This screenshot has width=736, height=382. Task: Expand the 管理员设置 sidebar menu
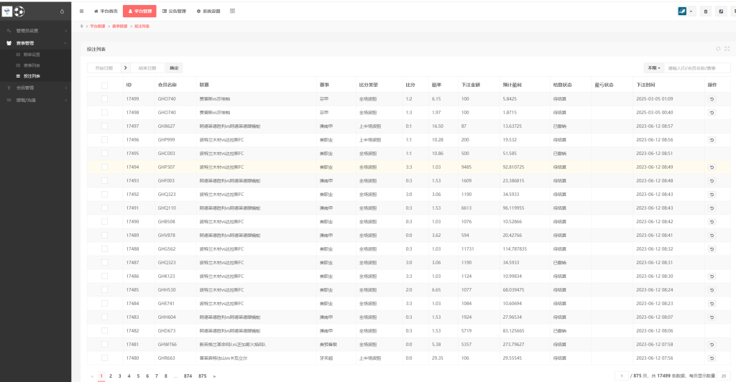click(36, 31)
